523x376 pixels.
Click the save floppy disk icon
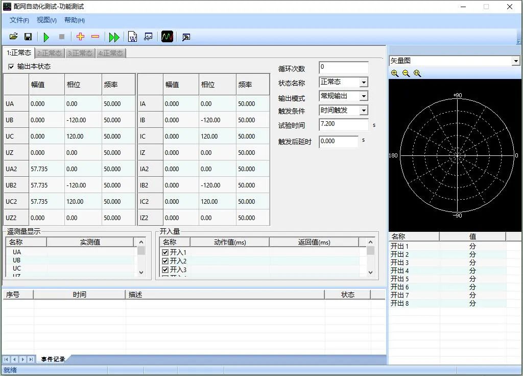coord(28,37)
